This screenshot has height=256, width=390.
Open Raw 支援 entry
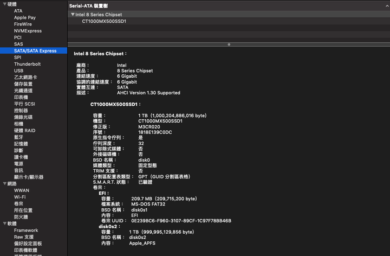click(24, 237)
